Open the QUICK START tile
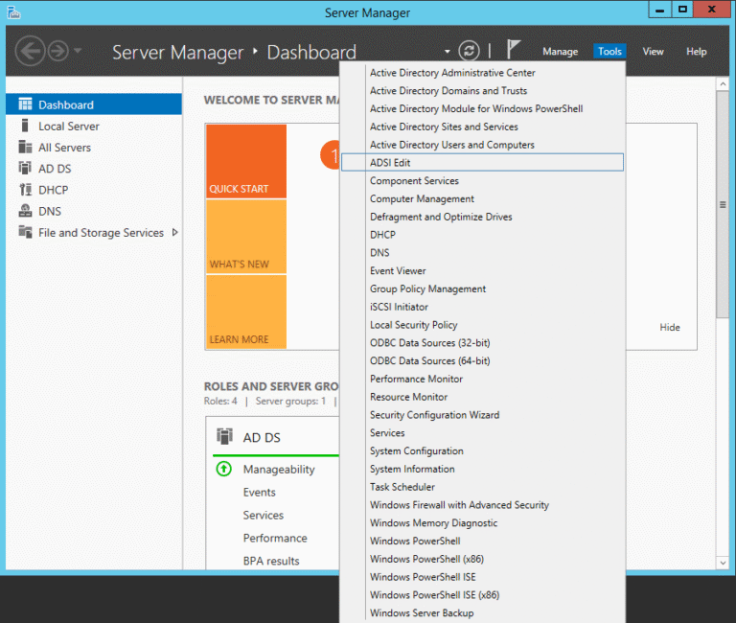This screenshot has height=623, width=736. 245,161
